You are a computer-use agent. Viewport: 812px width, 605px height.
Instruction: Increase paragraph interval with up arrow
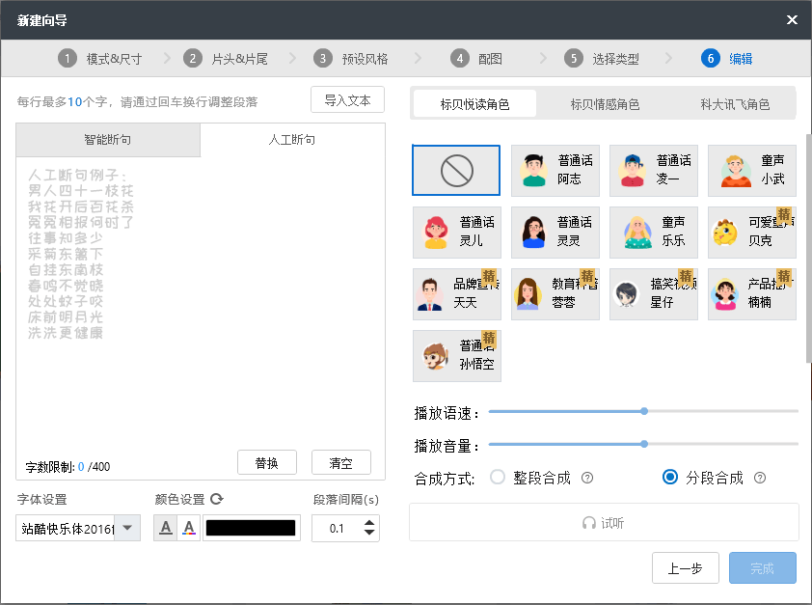pyautogui.click(x=369, y=523)
